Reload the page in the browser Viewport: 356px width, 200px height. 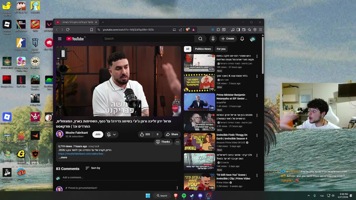(x=68, y=30)
